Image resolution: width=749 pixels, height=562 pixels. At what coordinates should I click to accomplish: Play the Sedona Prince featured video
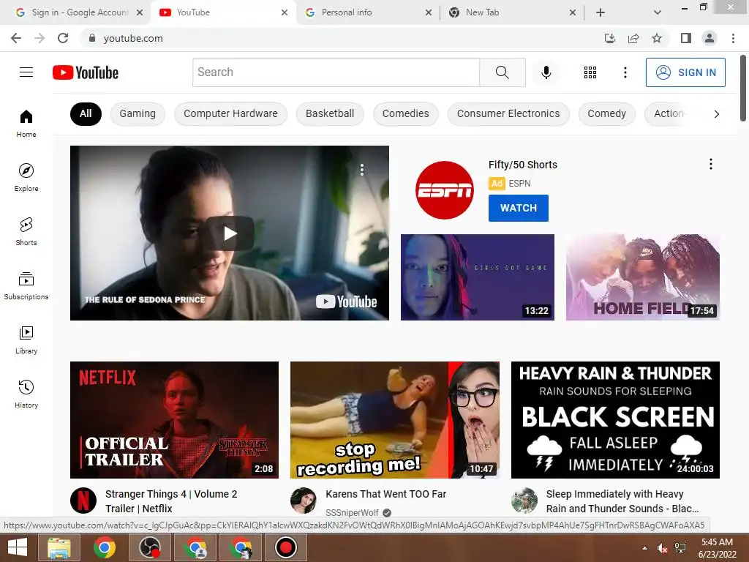click(x=230, y=233)
